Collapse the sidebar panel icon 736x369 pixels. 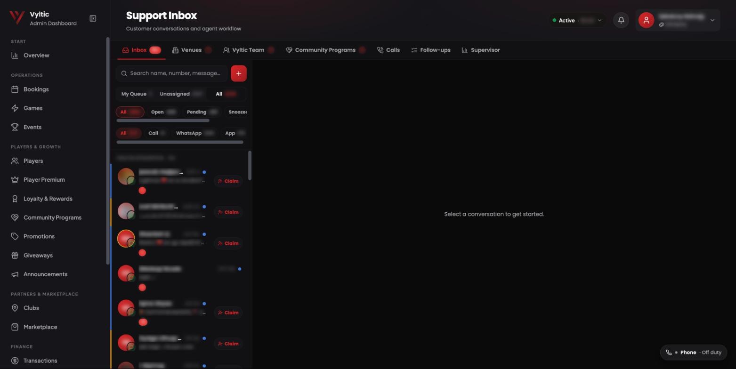coord(93,18)
